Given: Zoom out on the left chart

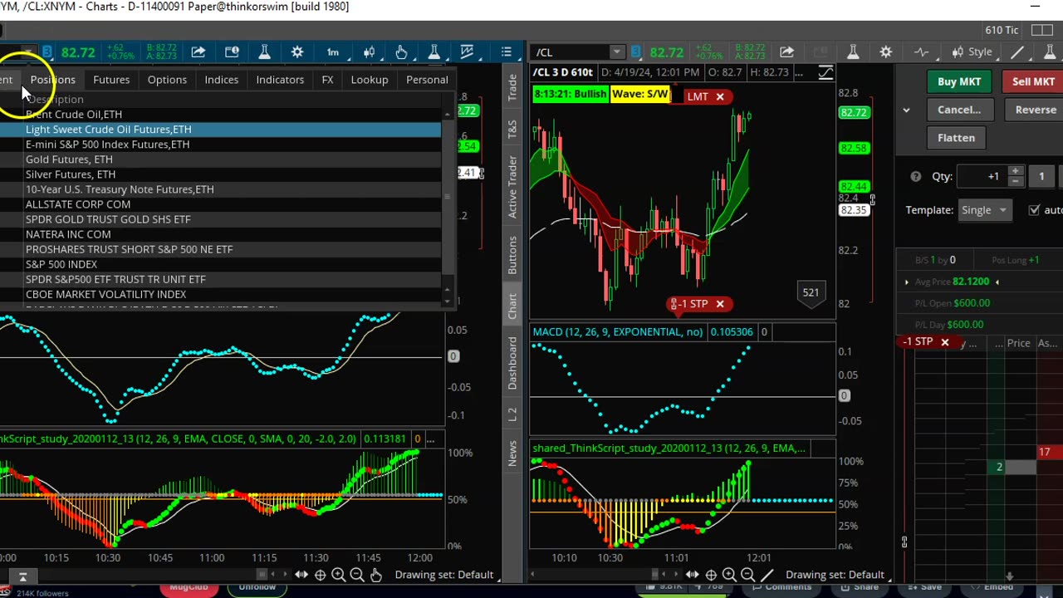Looking at the screenshot, I should pyautogui.click(x=356, y=575).
